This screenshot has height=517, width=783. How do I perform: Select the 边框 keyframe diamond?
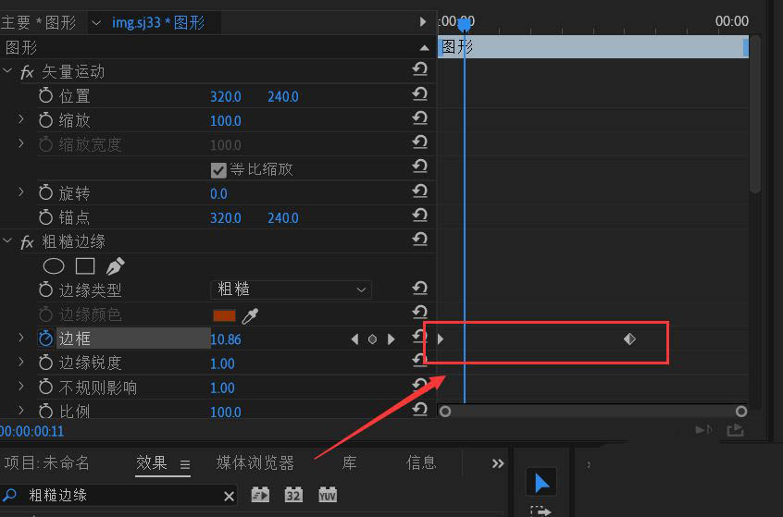(x=629, y=339)
